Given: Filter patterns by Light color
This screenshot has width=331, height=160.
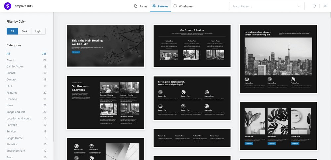Looking at the screenshot, I should click(38, 31).
